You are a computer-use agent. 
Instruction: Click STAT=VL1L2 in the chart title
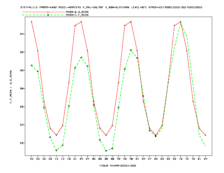click(x=29, y=7)
